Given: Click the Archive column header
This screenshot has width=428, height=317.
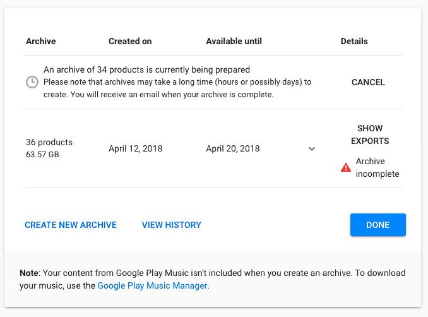Looking at the screenshot, I should click(x=41, y=41).
